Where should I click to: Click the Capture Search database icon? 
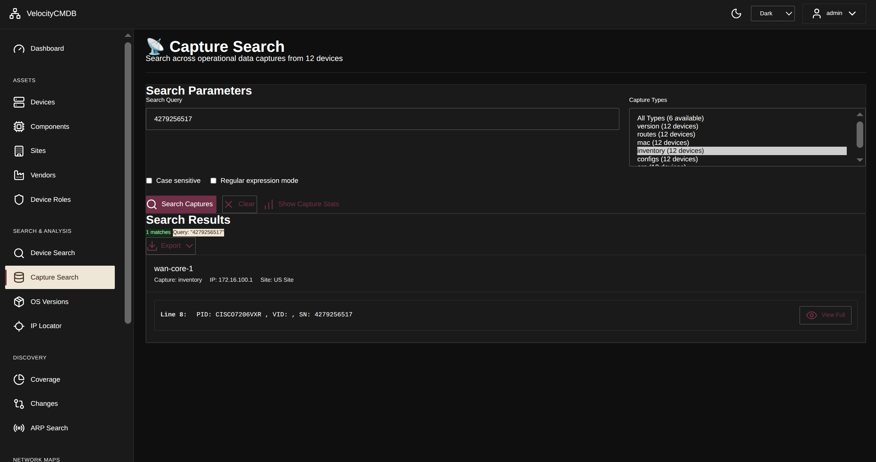[x=19, y=277]
